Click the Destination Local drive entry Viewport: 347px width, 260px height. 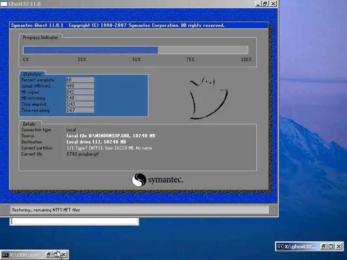point(96,142)
